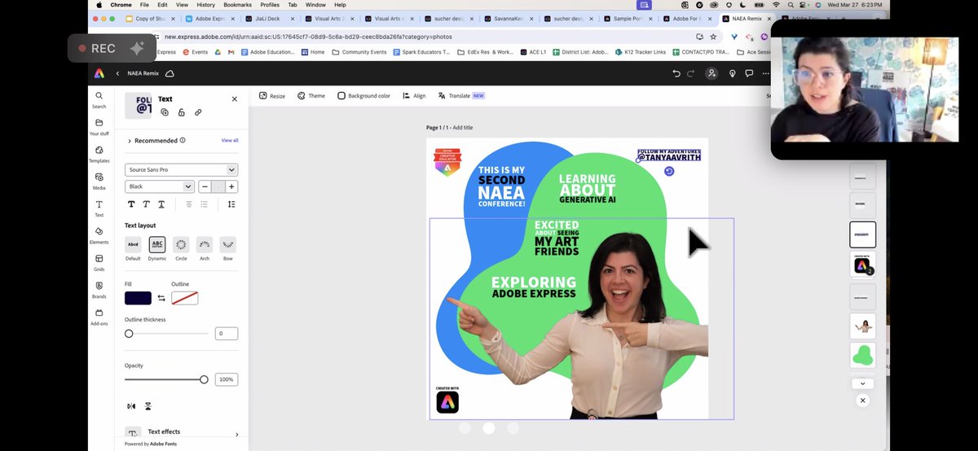
Task: Choose the Dynamic text layout
Action: tap(157, 247)
